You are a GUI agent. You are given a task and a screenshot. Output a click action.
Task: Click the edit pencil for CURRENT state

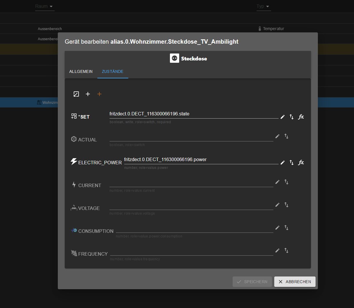(x=277, y=182)
